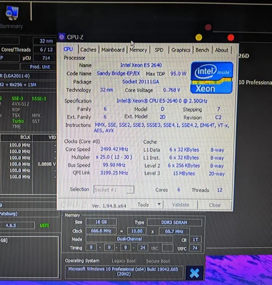Click the x 25.0 (12 - 30) multiplier value

pos(114,157)
